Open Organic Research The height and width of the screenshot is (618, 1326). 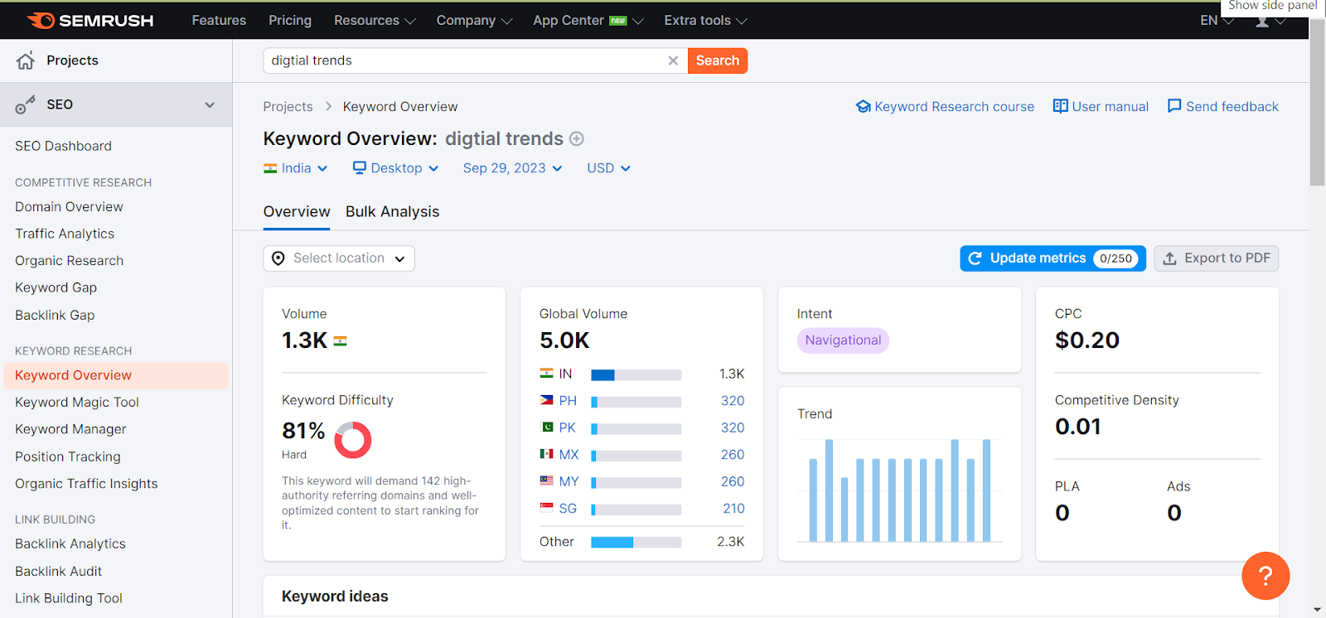pyautogui.click(x=69, y=261)
